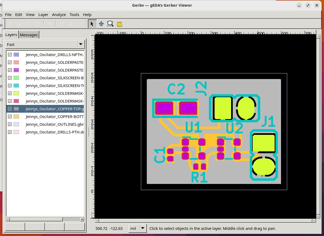Screen dimensions: 324x236
Task: Click the add layer plus icon
Action: click(x=15, y=227)
